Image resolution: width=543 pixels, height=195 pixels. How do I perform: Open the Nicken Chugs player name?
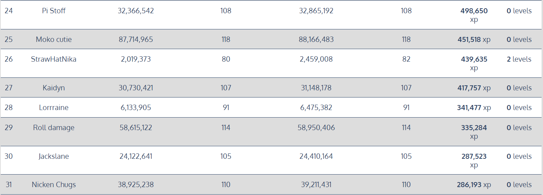(x=54, y=185)
